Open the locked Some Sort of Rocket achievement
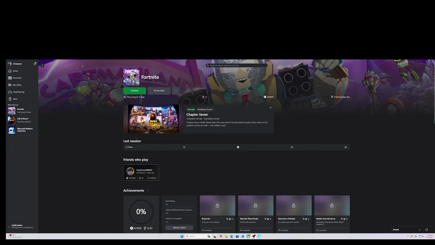435x245 pixels. click(x=294, y=214)
